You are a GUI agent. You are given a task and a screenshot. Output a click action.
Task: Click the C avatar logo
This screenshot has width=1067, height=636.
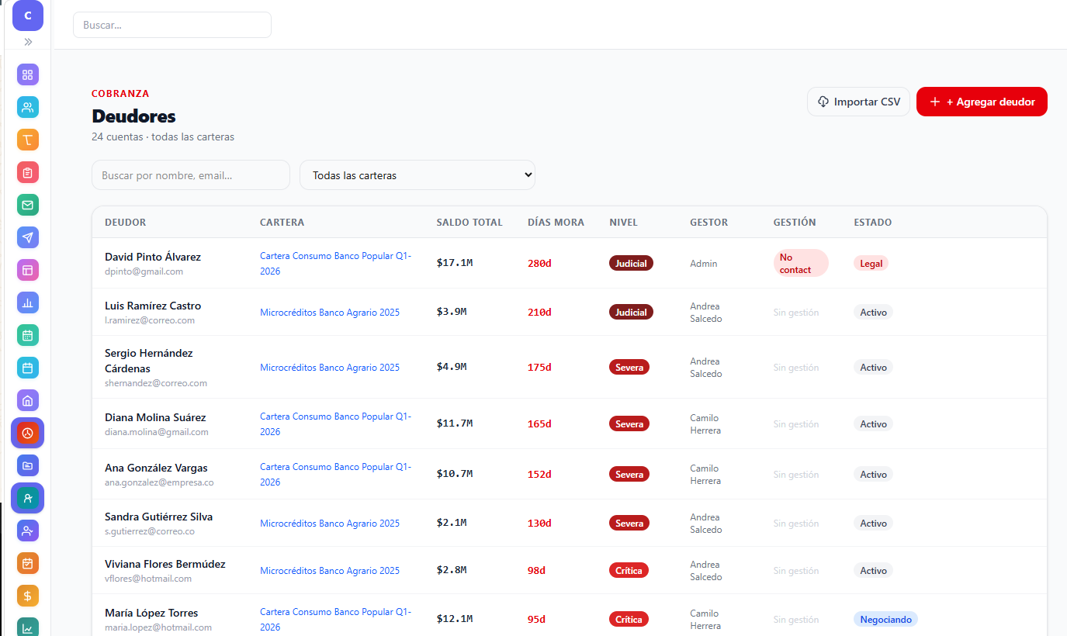coord(28,16)
